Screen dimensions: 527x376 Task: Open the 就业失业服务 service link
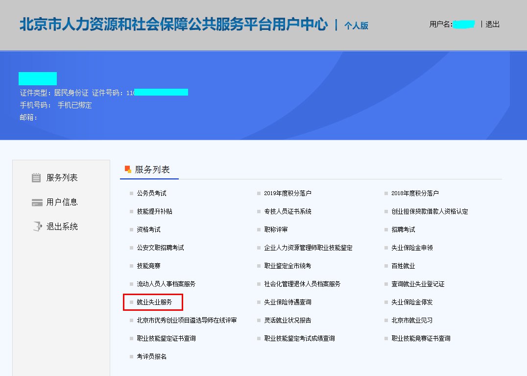[x=154, y=302]
